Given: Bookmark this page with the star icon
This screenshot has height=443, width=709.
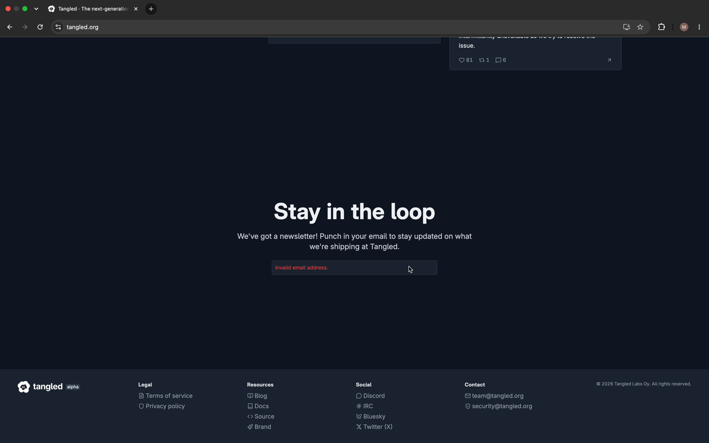Looking at the screenshot, I should (x=640, y=27).
